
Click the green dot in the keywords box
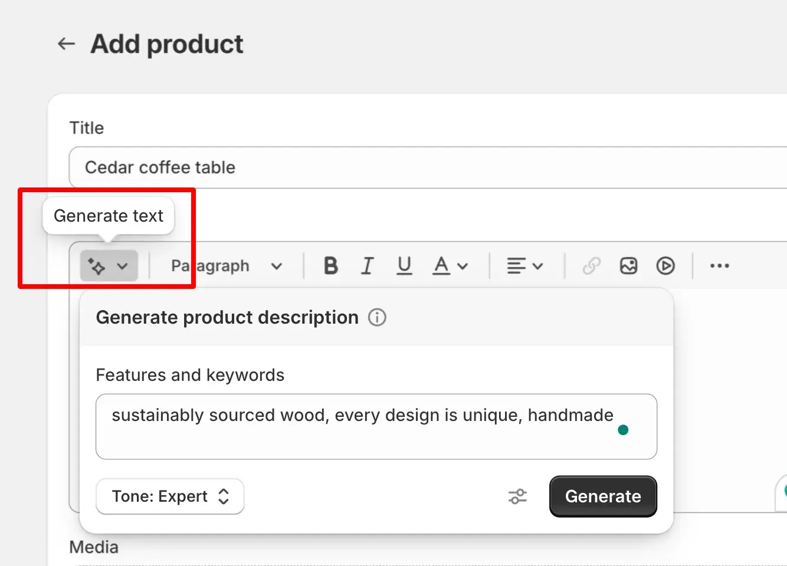click(623, 430)
